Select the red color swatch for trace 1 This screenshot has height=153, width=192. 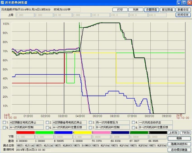pos(25,133)
